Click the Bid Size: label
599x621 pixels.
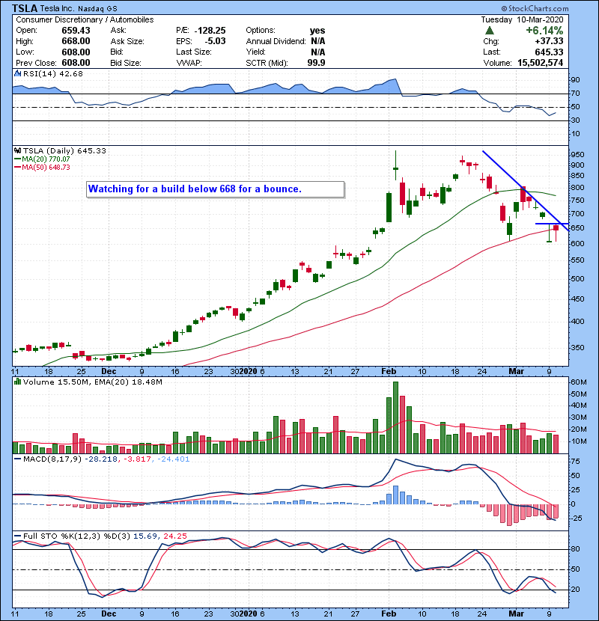tap(126, 63)
